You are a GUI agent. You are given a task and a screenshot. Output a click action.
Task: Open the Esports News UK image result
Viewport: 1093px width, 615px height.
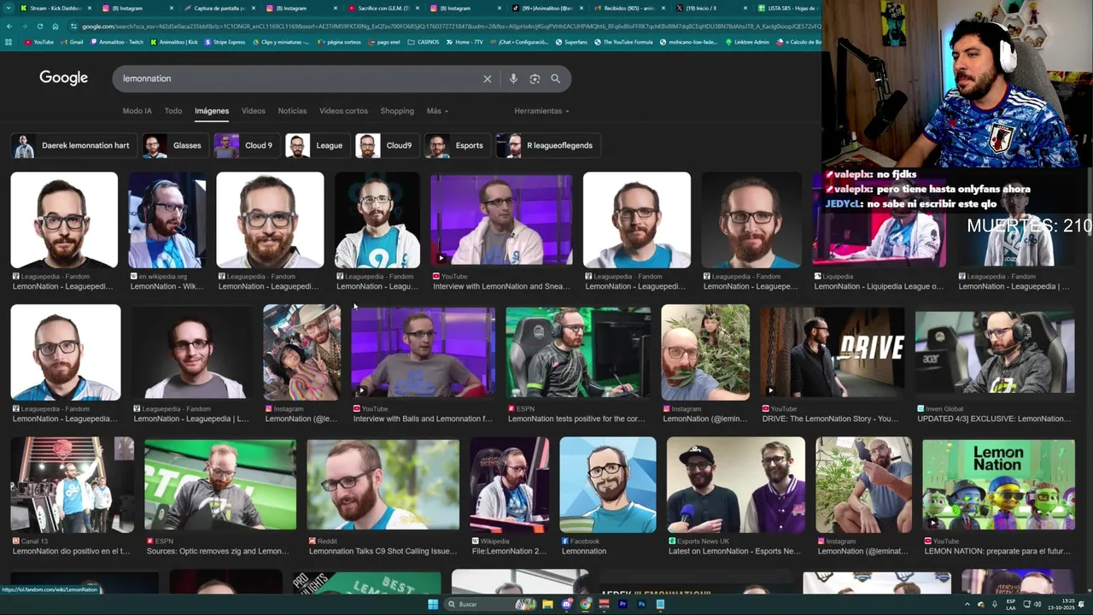pyautogui.click(x=736, y=485)
